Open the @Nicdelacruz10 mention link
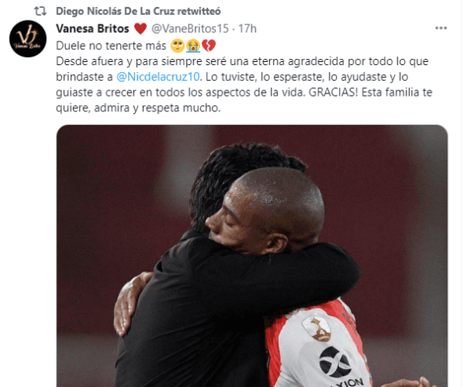471x387 pixels. tap(158, 77)
